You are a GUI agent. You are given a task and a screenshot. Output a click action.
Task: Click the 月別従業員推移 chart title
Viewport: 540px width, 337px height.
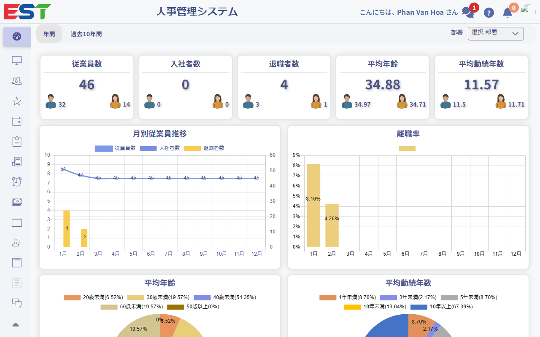point(160,134)
